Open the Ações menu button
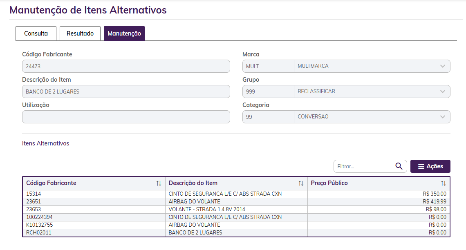Screen dimensions: 466x250 click(x=430, y=166)
